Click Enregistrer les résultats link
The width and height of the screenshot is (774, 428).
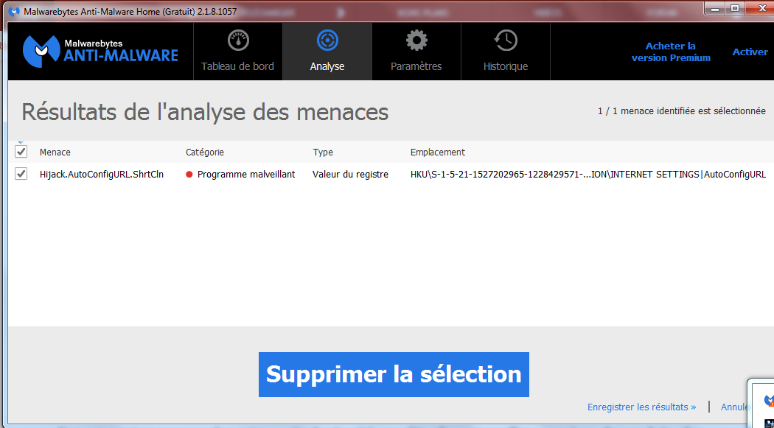642,407
